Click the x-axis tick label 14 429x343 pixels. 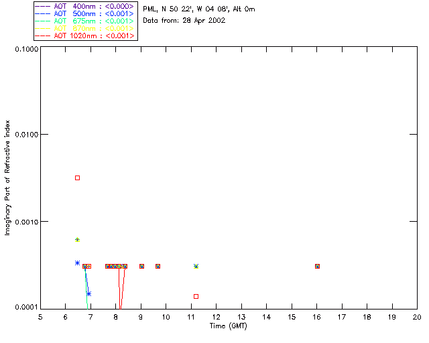pos(267,317)
